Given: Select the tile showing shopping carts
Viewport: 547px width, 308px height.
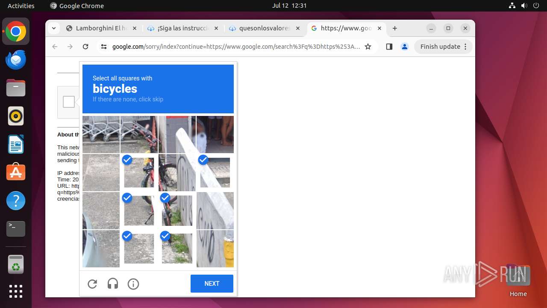Looking at the screenshot, I should tap(101, 134).
